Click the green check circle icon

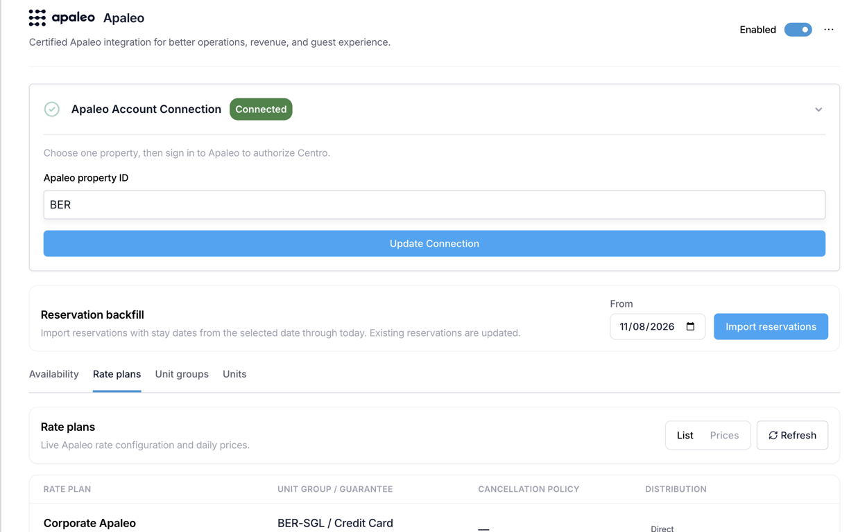click(x=52, y=109)
